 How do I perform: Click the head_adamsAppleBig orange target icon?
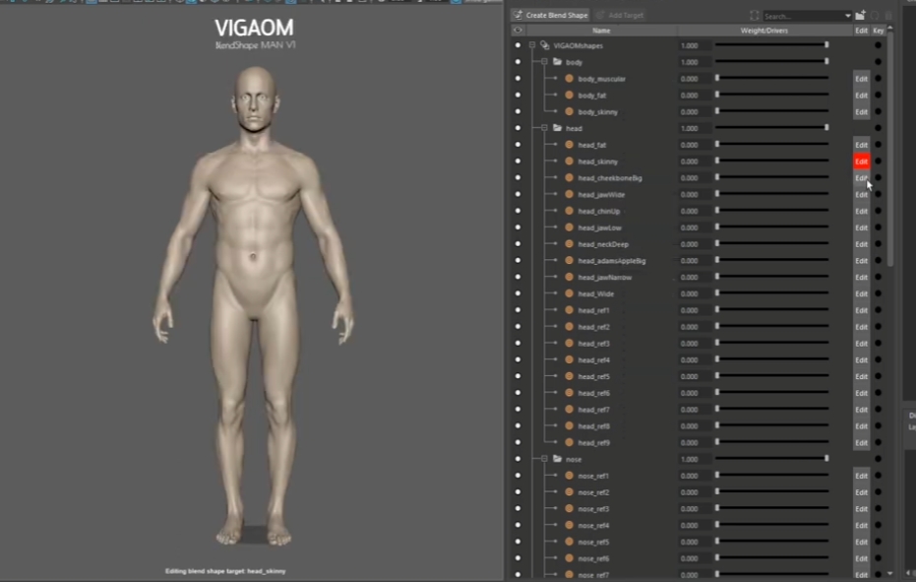point(569,260)
